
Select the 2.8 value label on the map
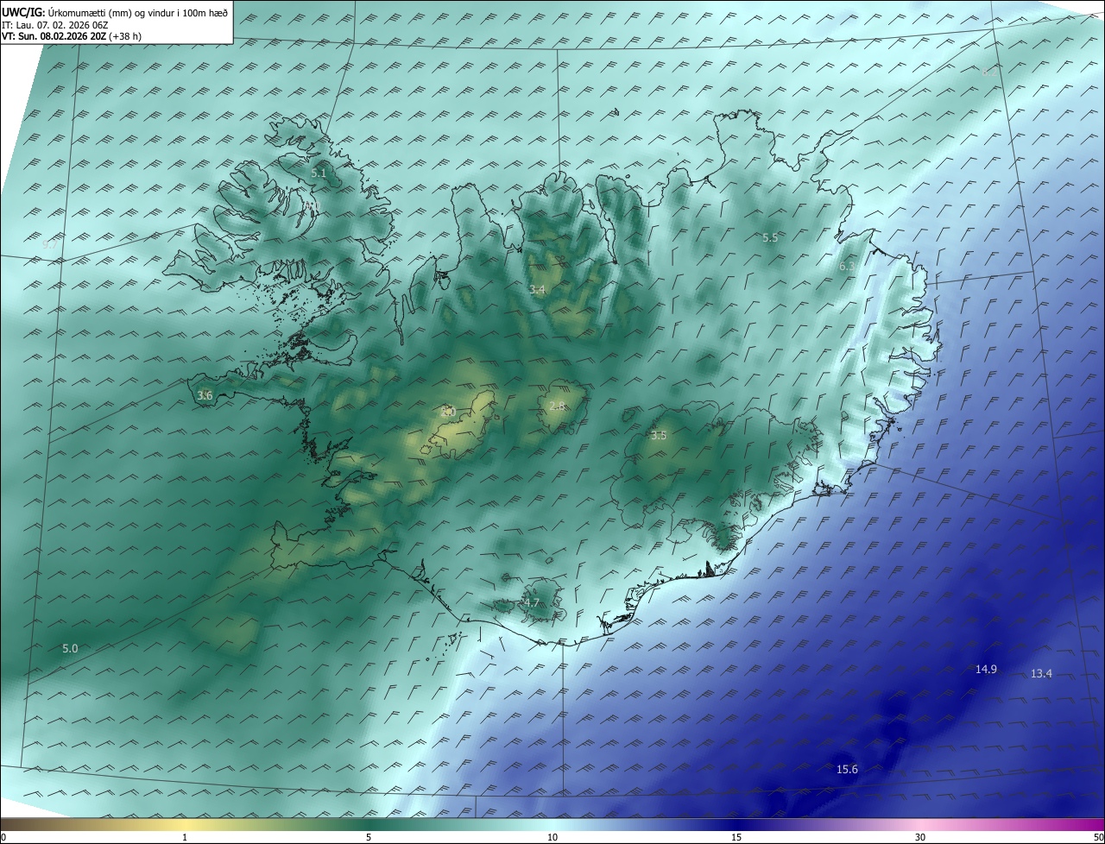(557, 406)
